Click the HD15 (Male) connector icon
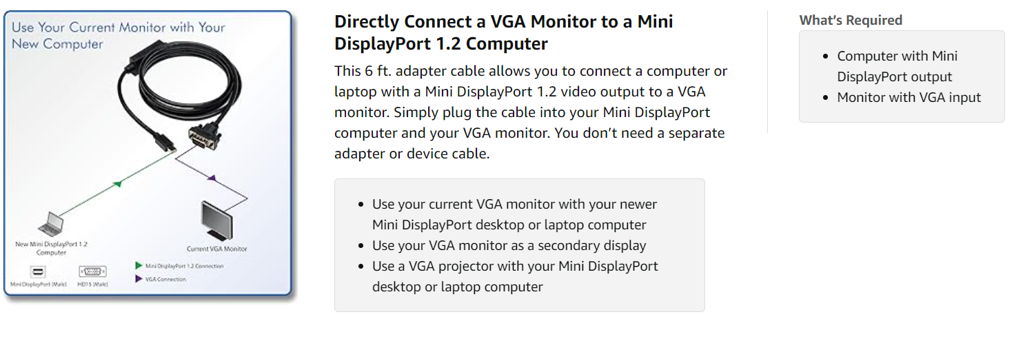 [92, 271]
